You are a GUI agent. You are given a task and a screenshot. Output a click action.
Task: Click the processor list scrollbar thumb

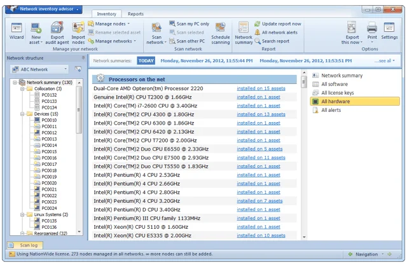(304, 82)
